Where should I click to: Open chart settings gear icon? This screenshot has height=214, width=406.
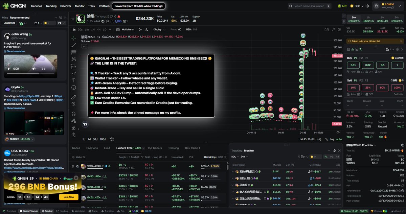340,30
